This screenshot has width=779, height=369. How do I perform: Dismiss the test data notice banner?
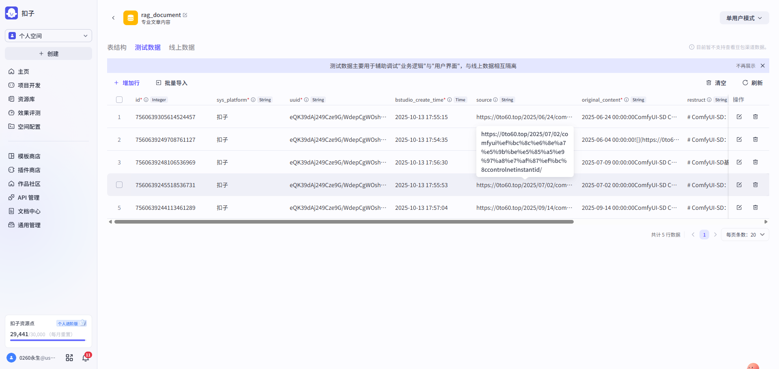[762, 66]
